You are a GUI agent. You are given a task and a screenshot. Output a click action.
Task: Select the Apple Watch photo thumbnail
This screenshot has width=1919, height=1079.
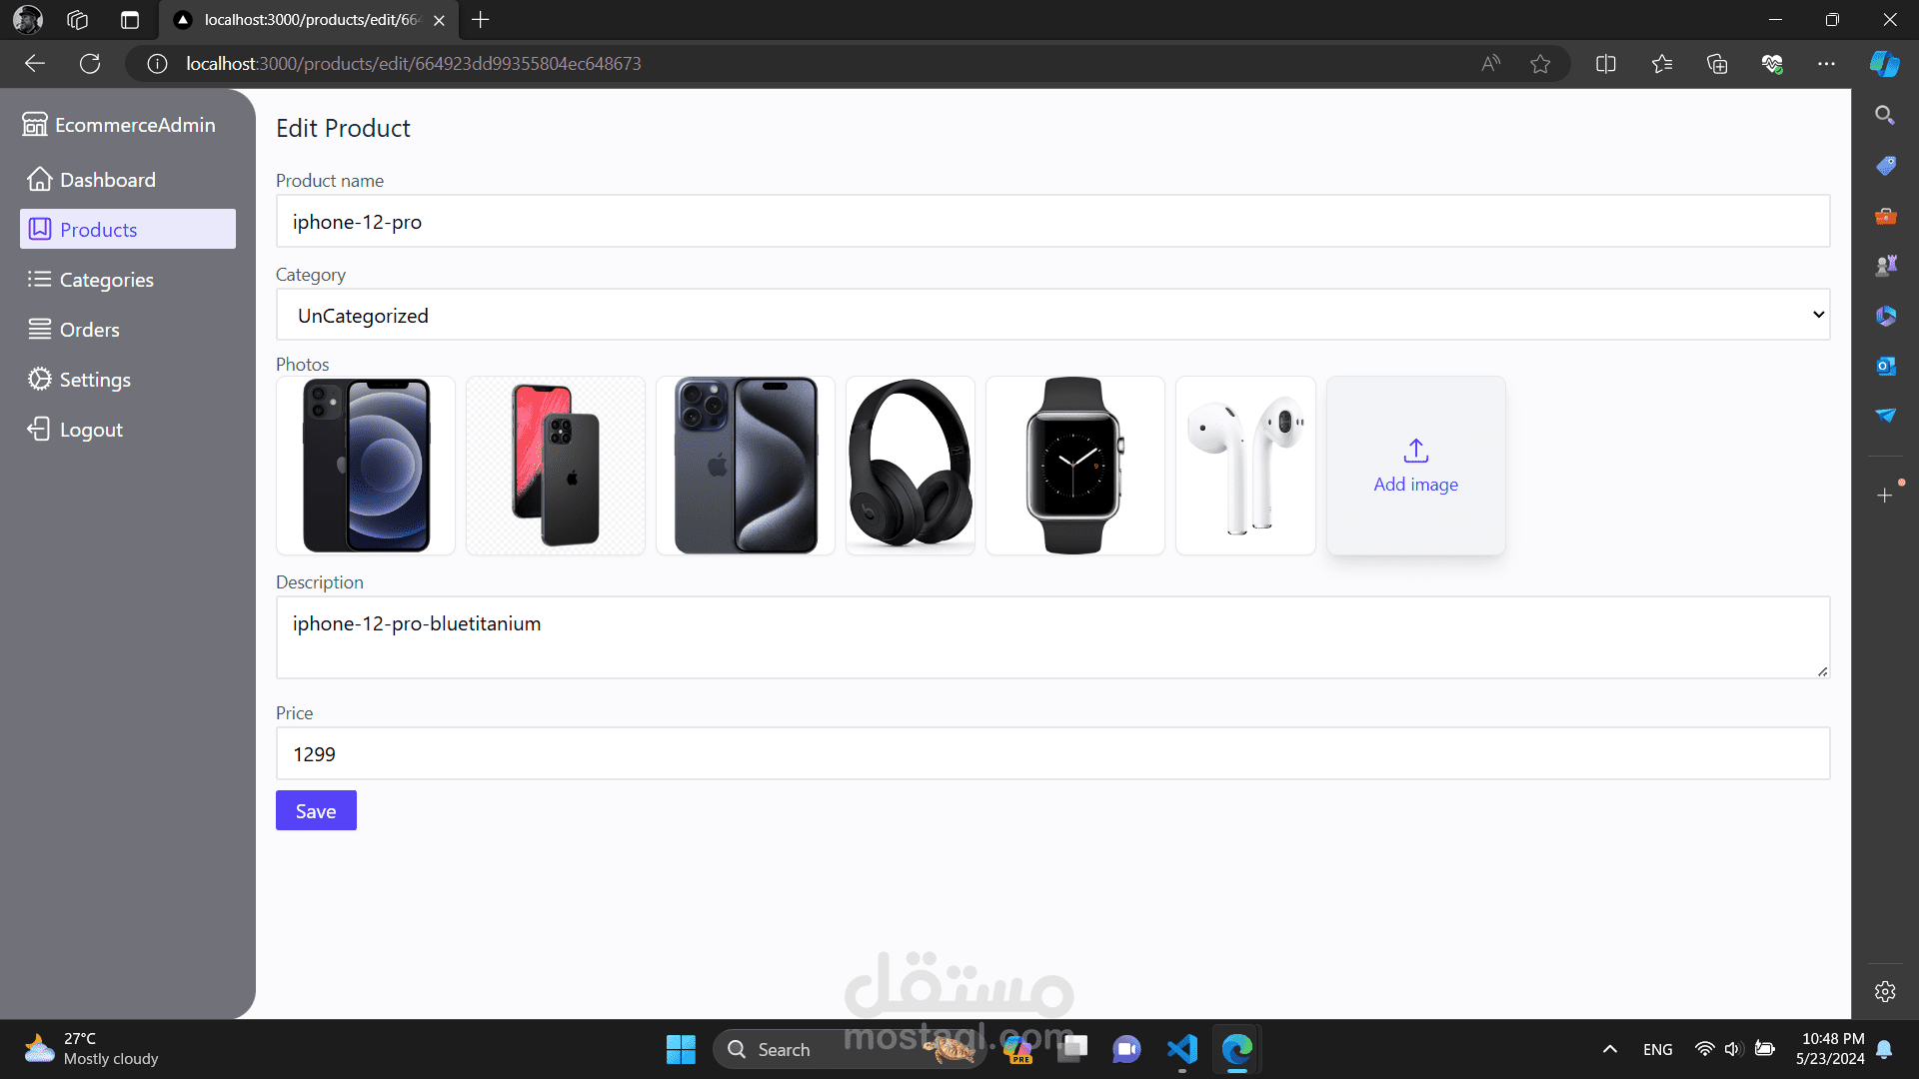click(x=1074, y=466)
